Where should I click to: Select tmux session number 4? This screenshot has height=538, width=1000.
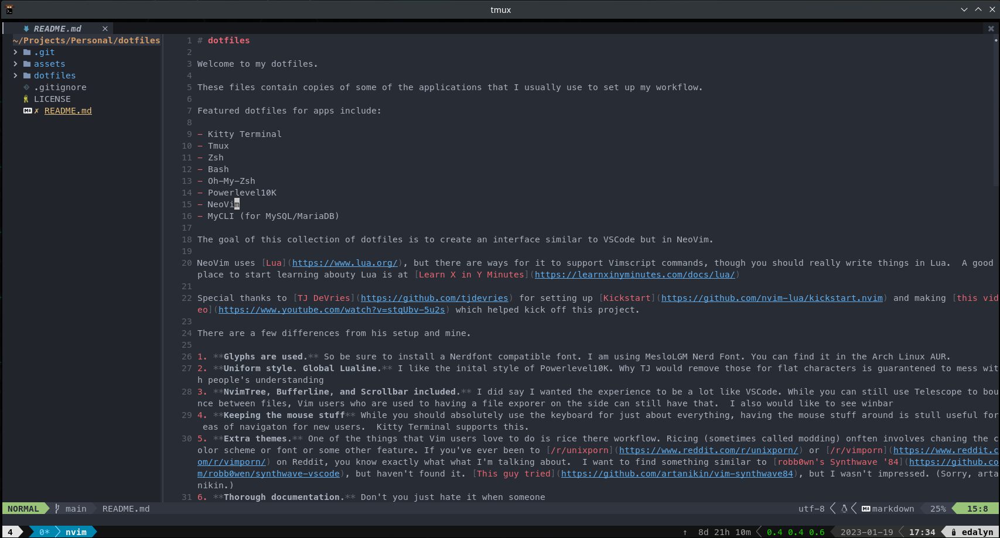(x=10, y=532)
